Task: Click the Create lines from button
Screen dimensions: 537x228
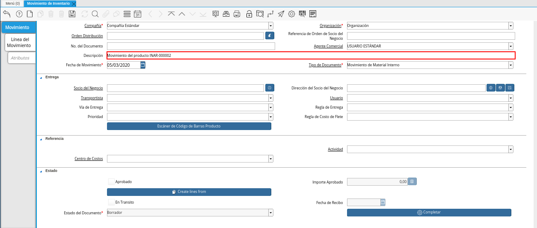Action: coord(189,192)
